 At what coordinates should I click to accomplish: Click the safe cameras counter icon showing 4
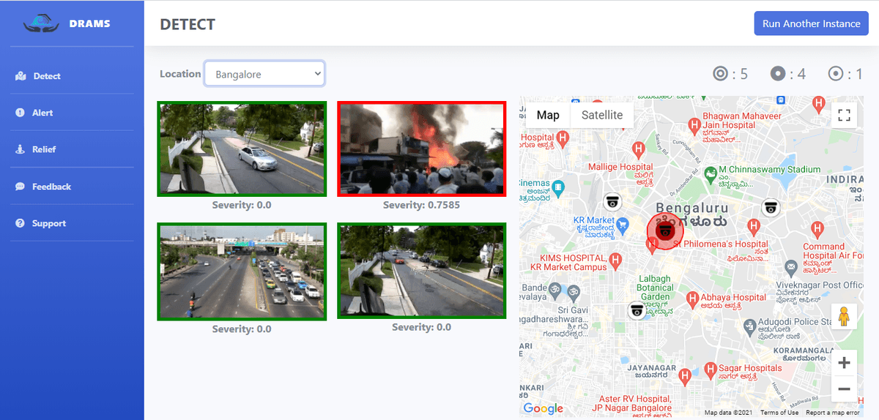pos(778,73)
